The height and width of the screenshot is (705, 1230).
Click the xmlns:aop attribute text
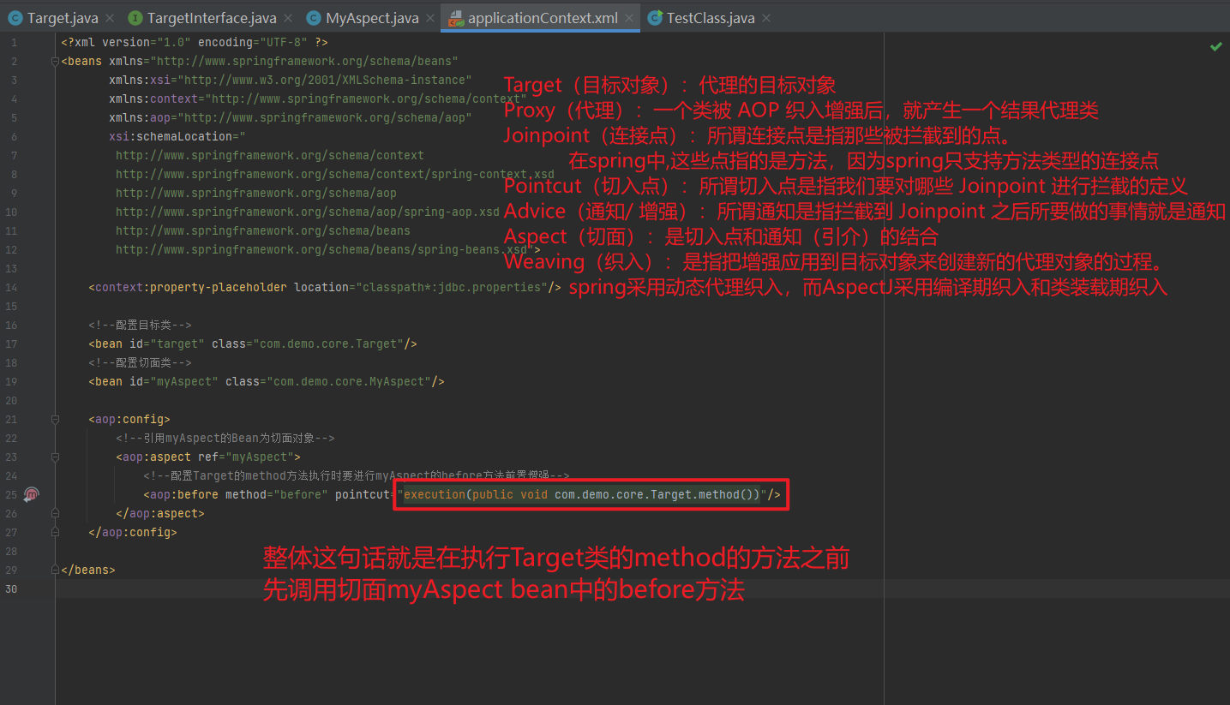tap(290, 117)
